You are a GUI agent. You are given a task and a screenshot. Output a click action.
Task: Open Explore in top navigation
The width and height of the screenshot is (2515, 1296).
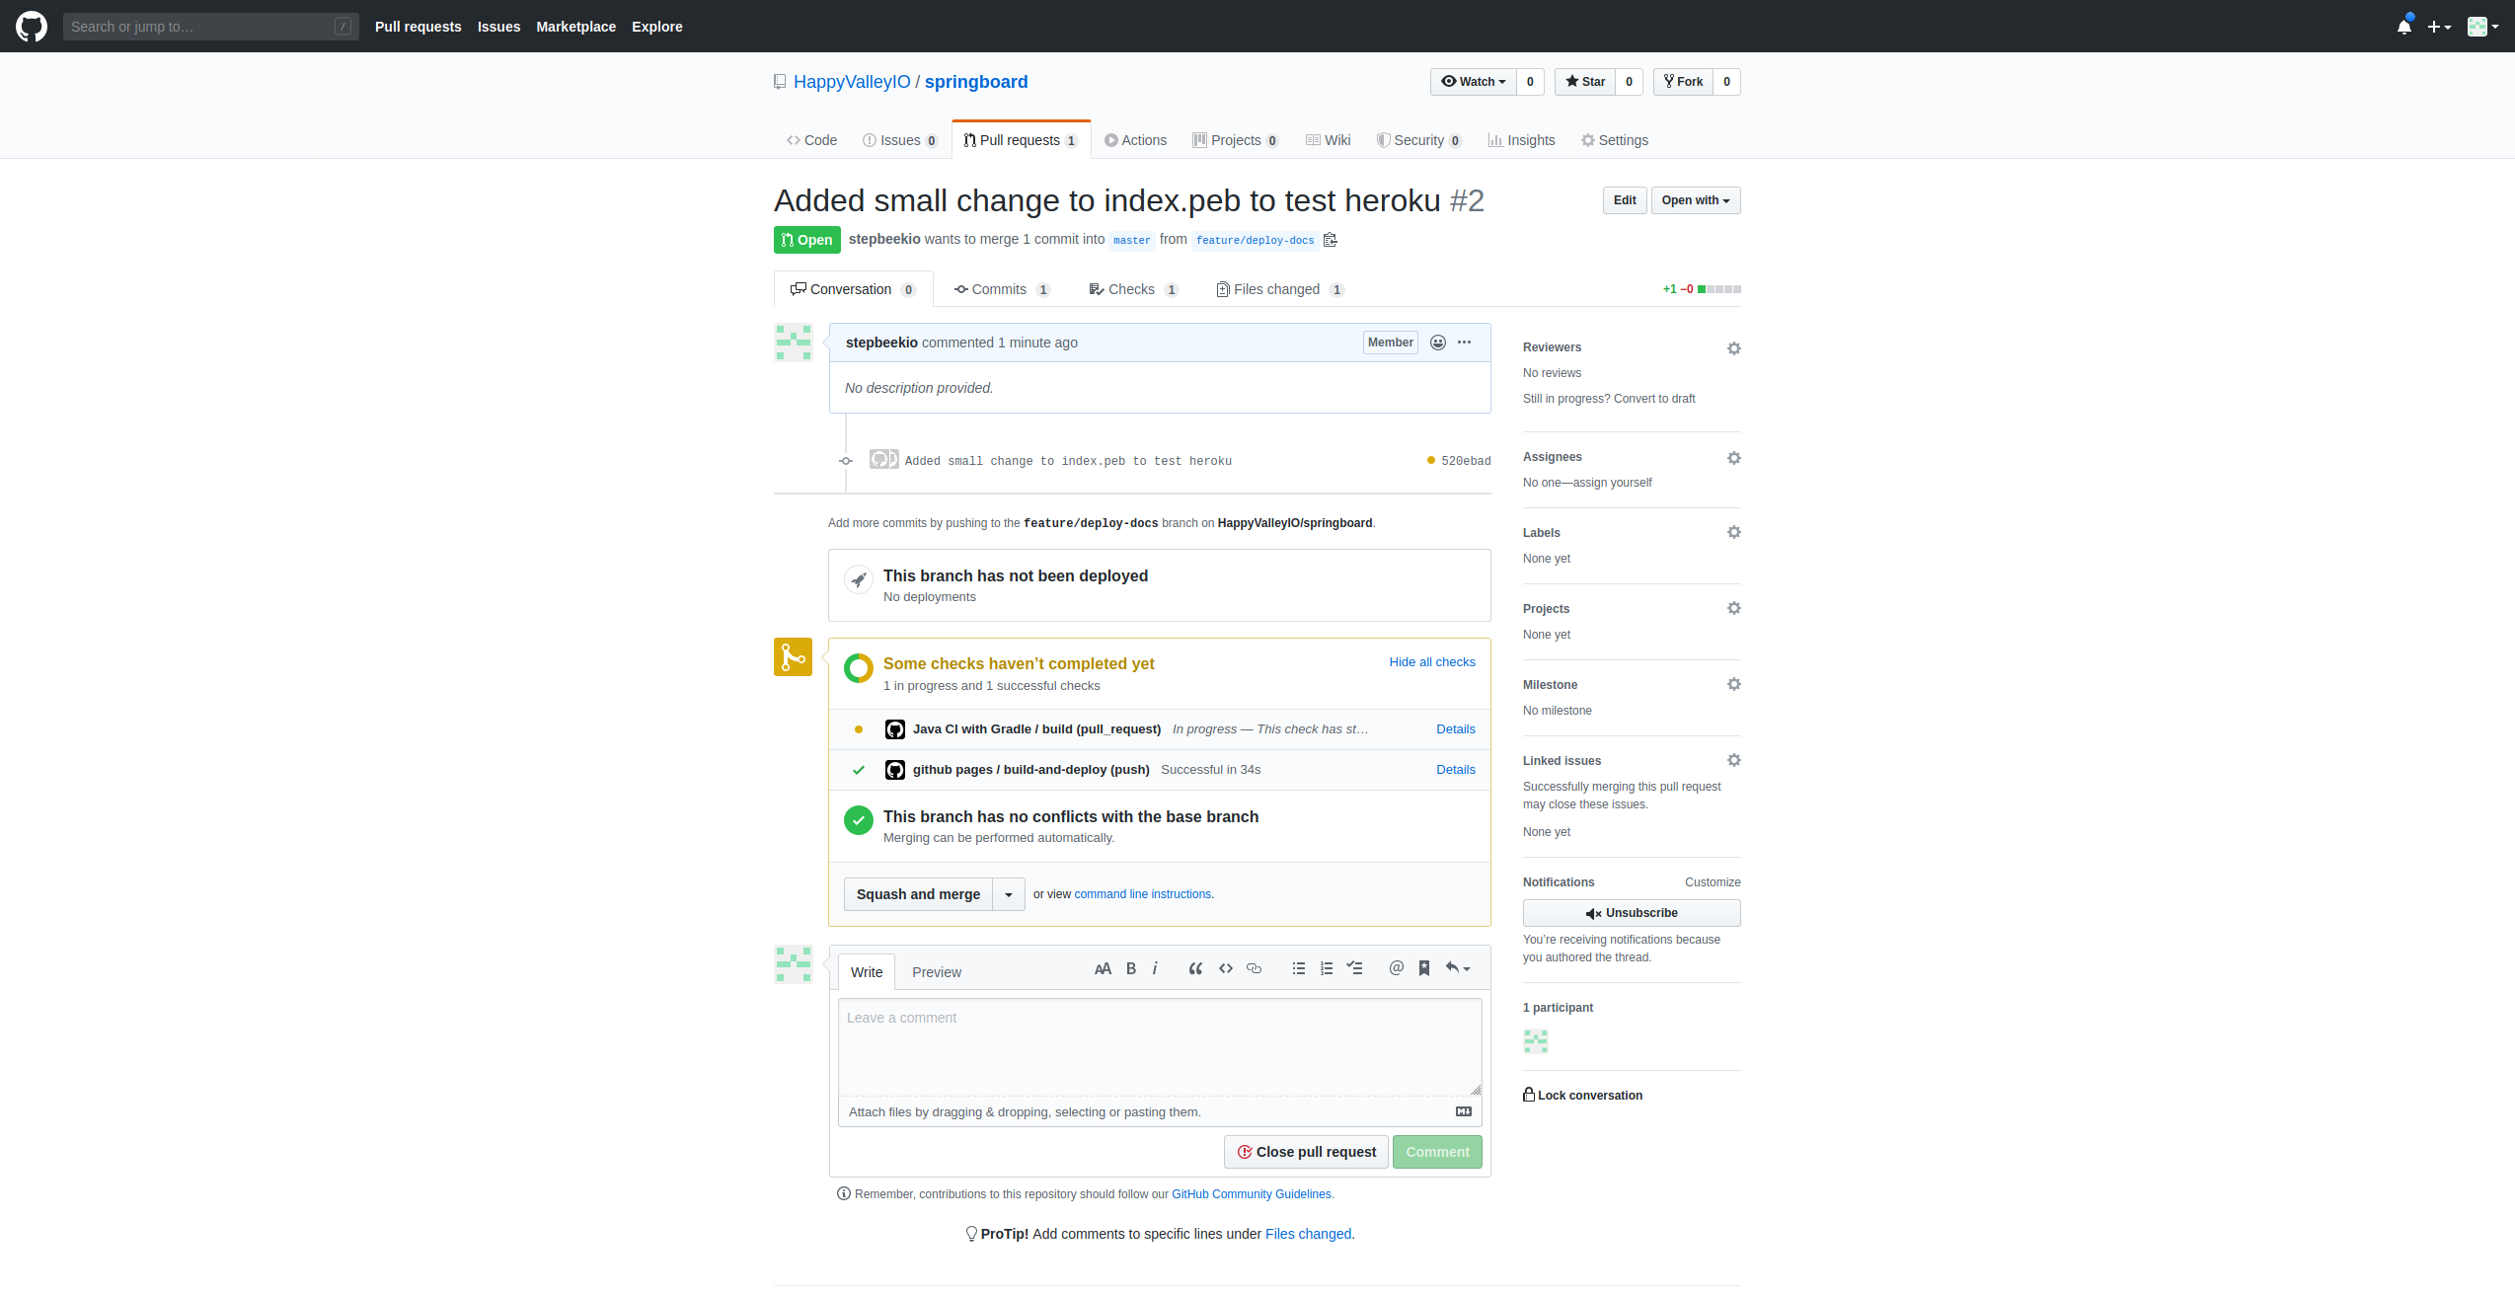656,27
